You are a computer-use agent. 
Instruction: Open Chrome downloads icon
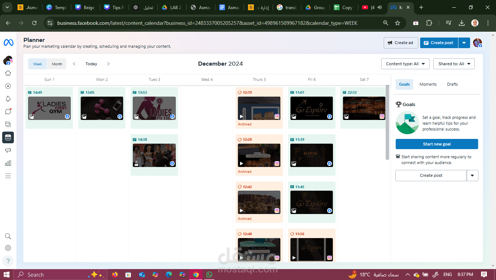(462, 23)
